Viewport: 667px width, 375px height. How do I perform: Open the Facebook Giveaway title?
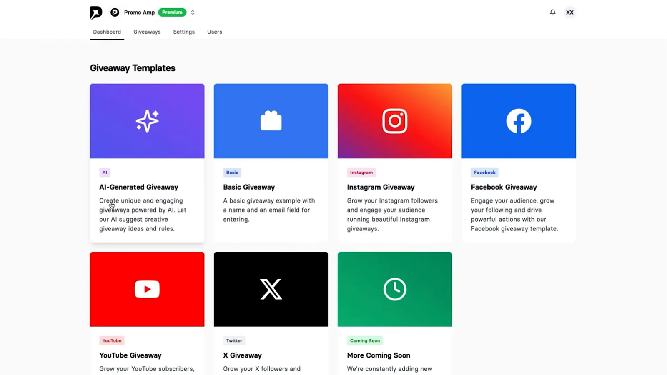tap(504, 187)
